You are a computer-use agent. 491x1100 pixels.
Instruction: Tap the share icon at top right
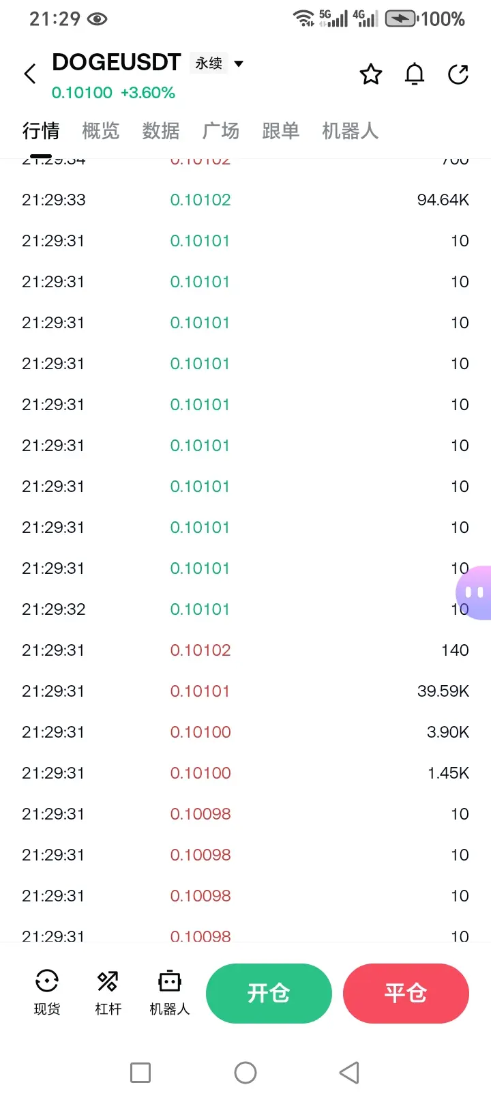pos(458,74)
